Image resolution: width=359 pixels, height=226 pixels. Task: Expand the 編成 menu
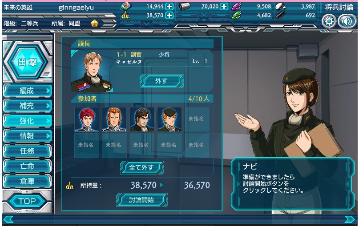point(28,91)
